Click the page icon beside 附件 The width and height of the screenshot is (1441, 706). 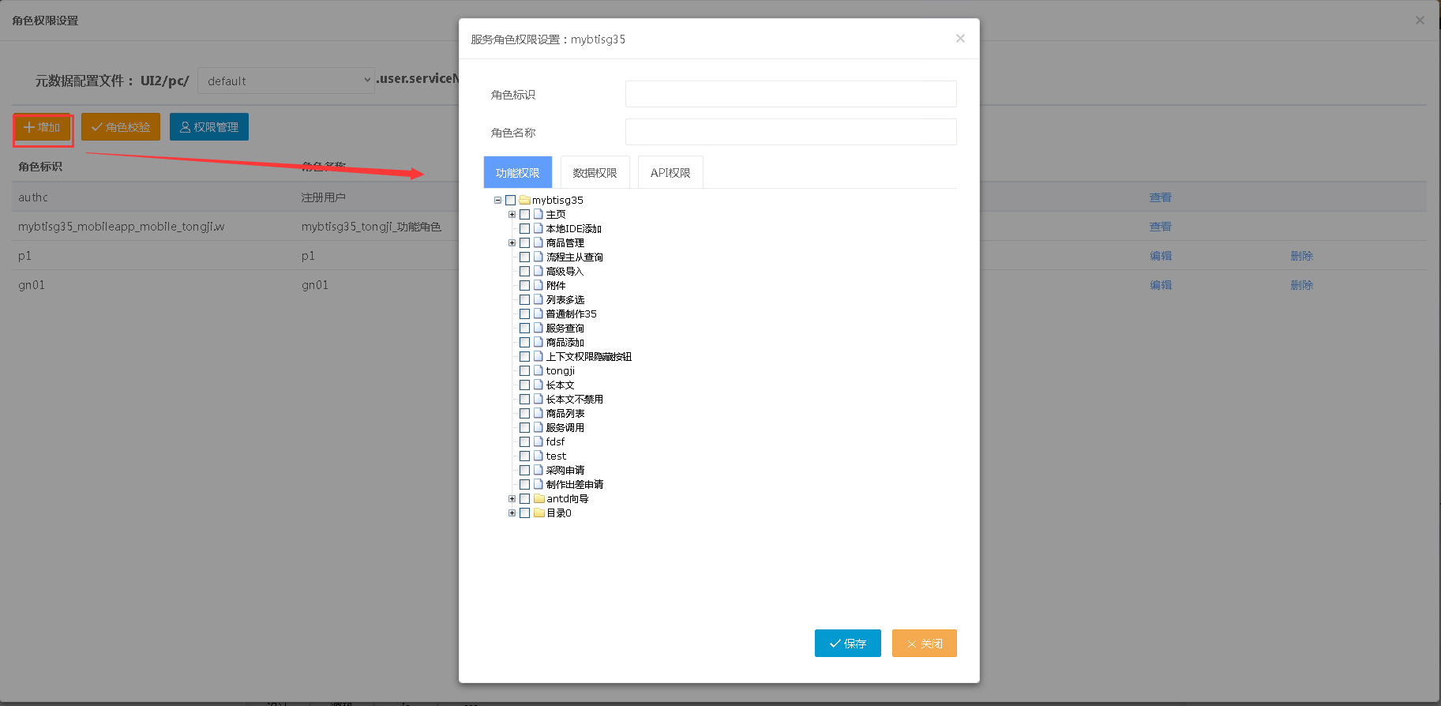point(538,286)
